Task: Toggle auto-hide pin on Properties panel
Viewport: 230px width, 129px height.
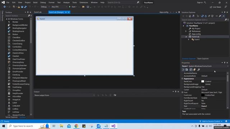Action: pos(225,63)
